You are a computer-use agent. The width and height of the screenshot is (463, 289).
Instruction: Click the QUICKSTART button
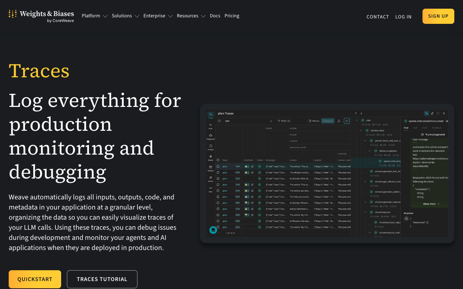click(x=35, y=279)
